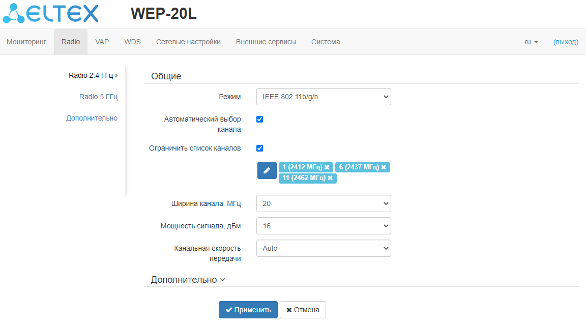
Task: Click the Применить button
Action: click(x=248, y=310)
